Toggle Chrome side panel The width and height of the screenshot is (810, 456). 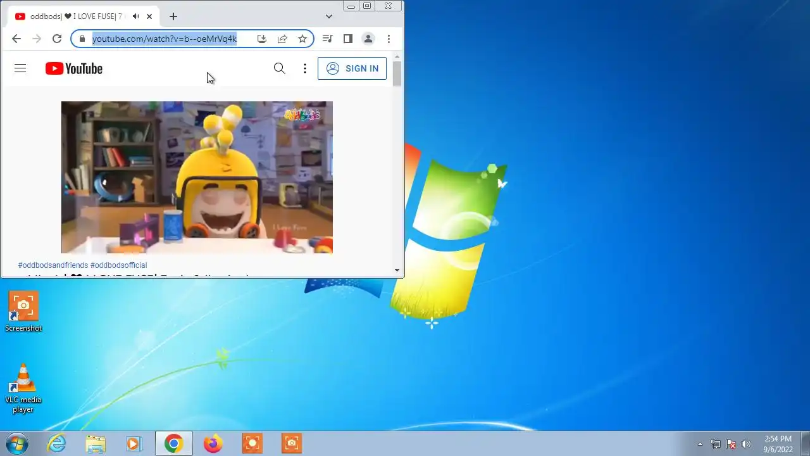[x=347, y=39]
